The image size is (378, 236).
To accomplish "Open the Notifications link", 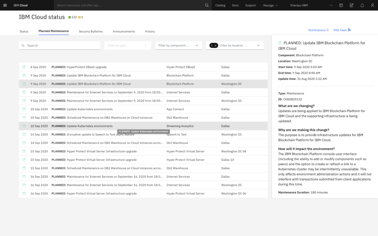I will coord(319,30).
